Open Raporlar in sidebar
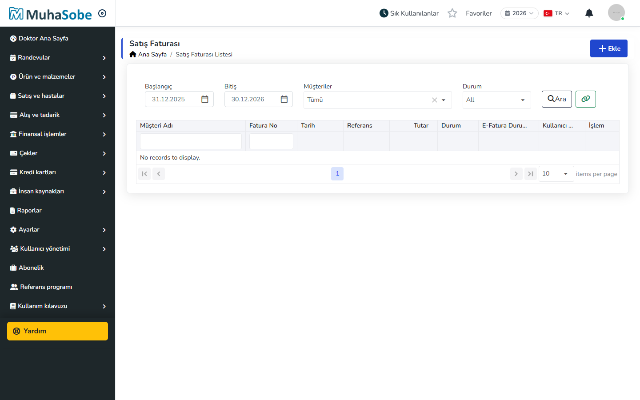This screenshot has width=640, height=400. pyautogui.click(x=58, y=211)
